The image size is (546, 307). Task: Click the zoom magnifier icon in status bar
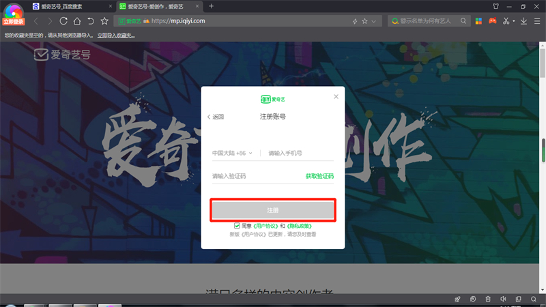(534, 299)
